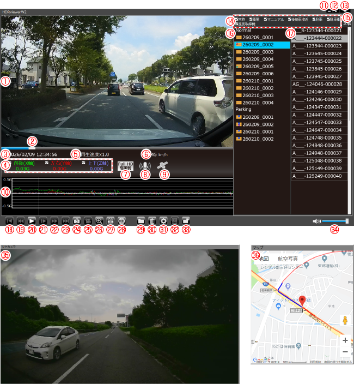Click the trash can delete icon
This screenshot has width=354, height=384.
click(152, 221)
